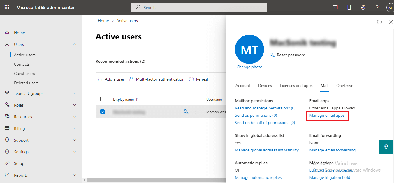Screen dimensions: 394x183
Task: Sort by Display name column header
Action: pyautogui.click(x=126, y=100)
